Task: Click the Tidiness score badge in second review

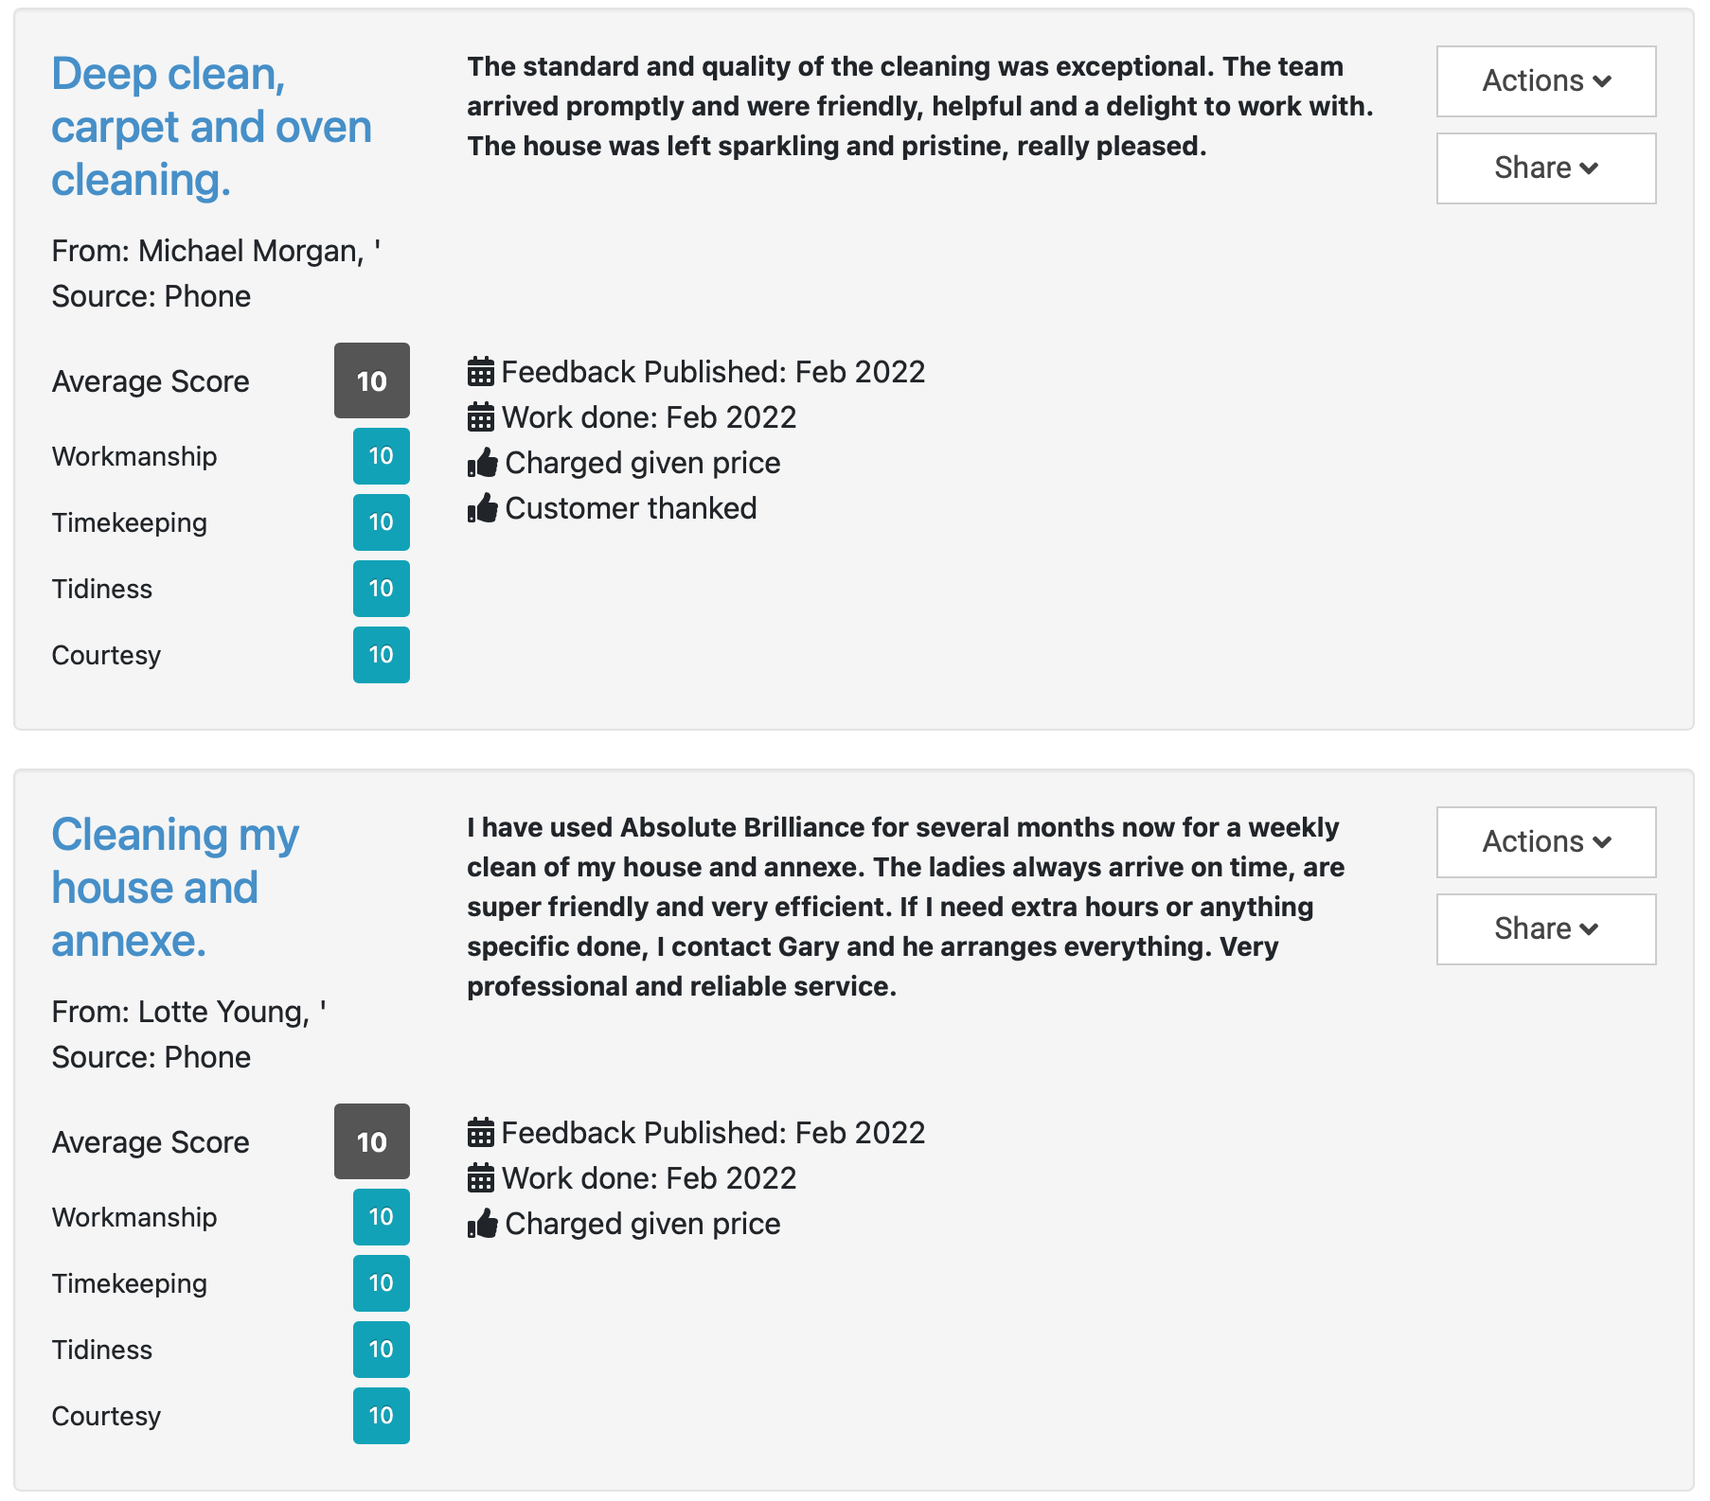Action: pyautogui.click(x=382, y=1350)
